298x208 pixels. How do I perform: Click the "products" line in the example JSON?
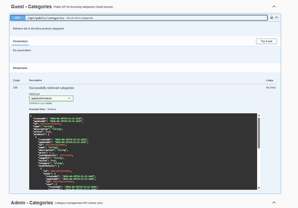point(41,134)
